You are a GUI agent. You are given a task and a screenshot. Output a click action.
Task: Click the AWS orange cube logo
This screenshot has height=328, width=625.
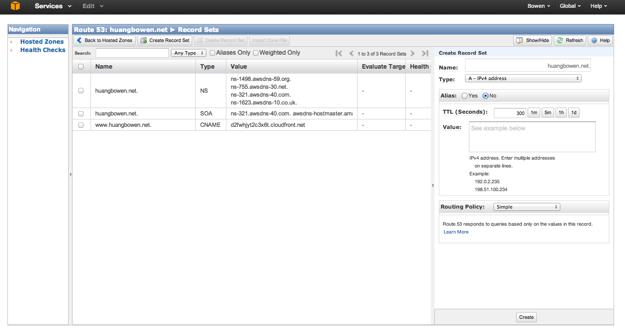click(x=15, y=6)
